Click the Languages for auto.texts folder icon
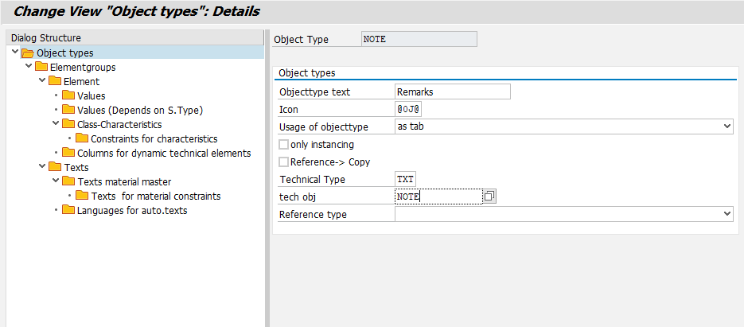 click(x=68, y=210)
